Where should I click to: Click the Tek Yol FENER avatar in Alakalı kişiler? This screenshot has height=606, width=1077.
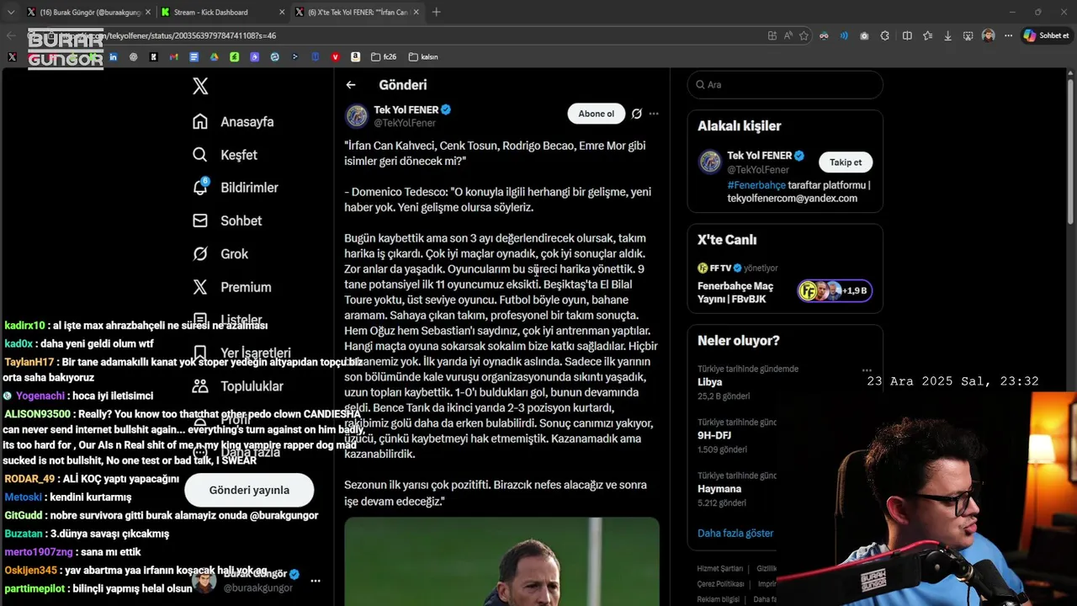(710, 162)
